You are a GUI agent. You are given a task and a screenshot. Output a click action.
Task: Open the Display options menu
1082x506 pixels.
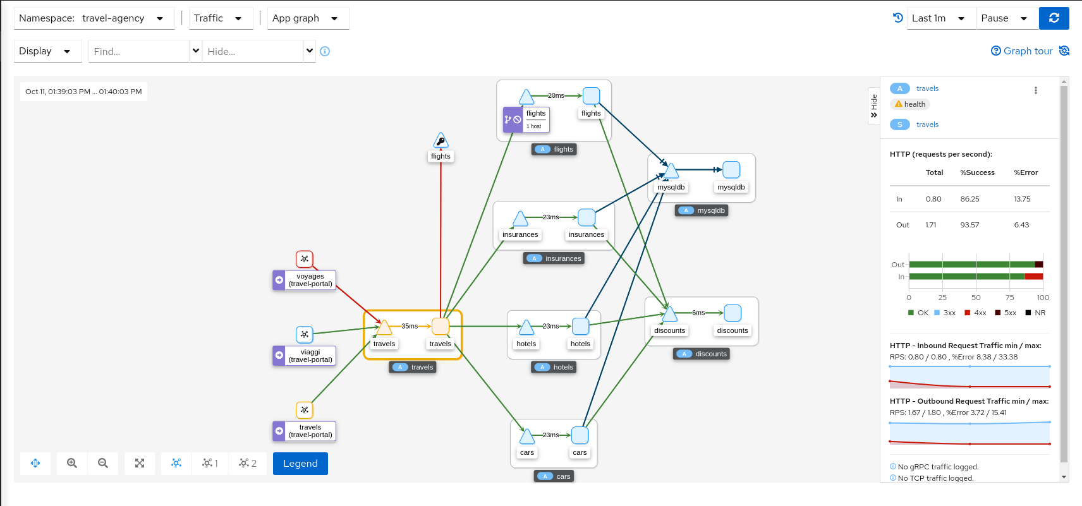(46, 51)
